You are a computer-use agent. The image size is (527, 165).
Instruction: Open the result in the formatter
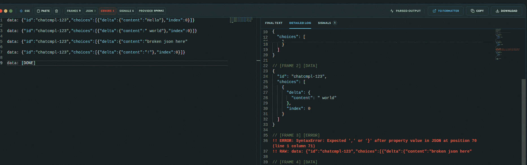coord(446,11)
